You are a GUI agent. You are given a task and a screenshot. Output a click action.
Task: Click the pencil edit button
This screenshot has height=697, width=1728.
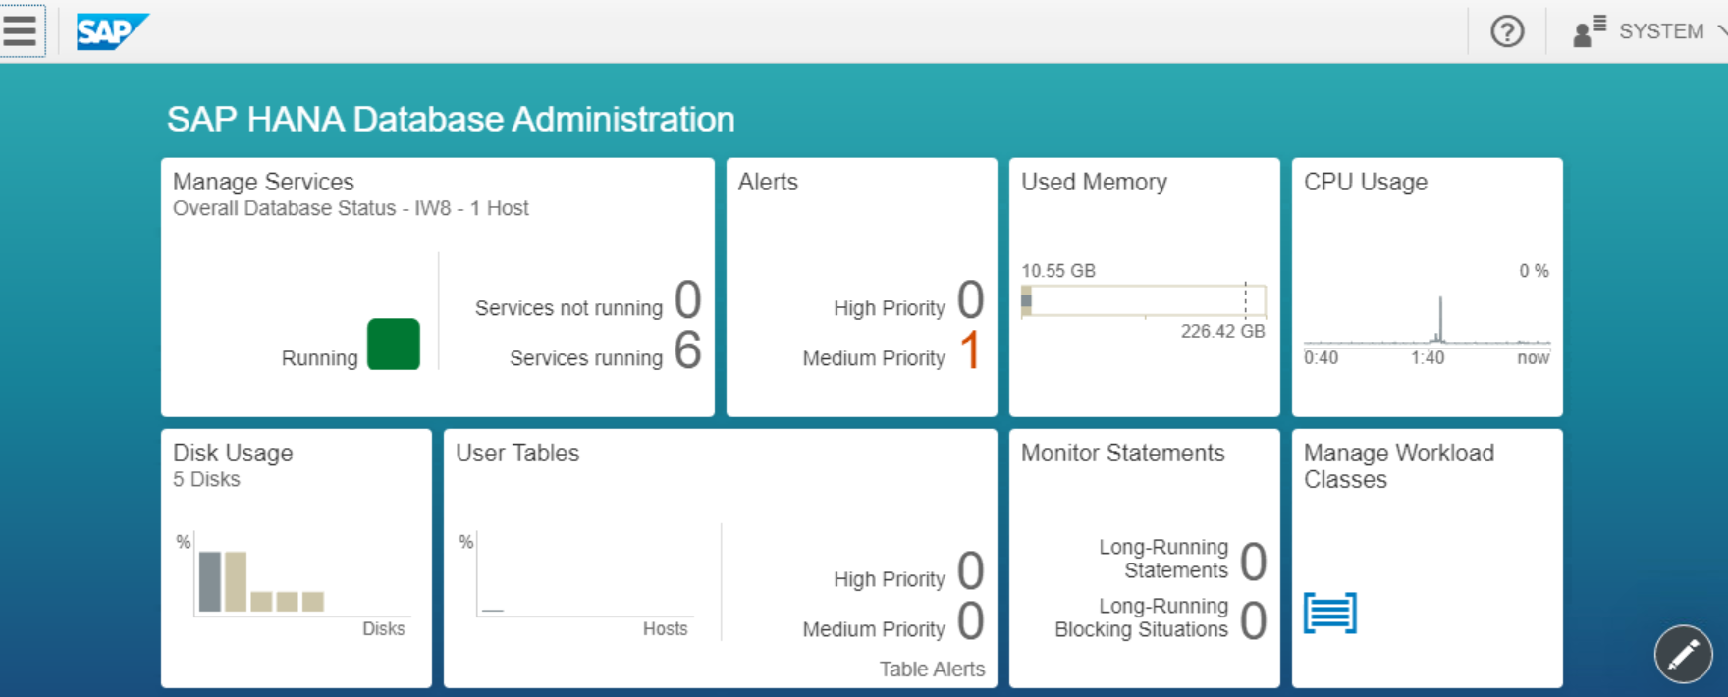pos(1683,654)
